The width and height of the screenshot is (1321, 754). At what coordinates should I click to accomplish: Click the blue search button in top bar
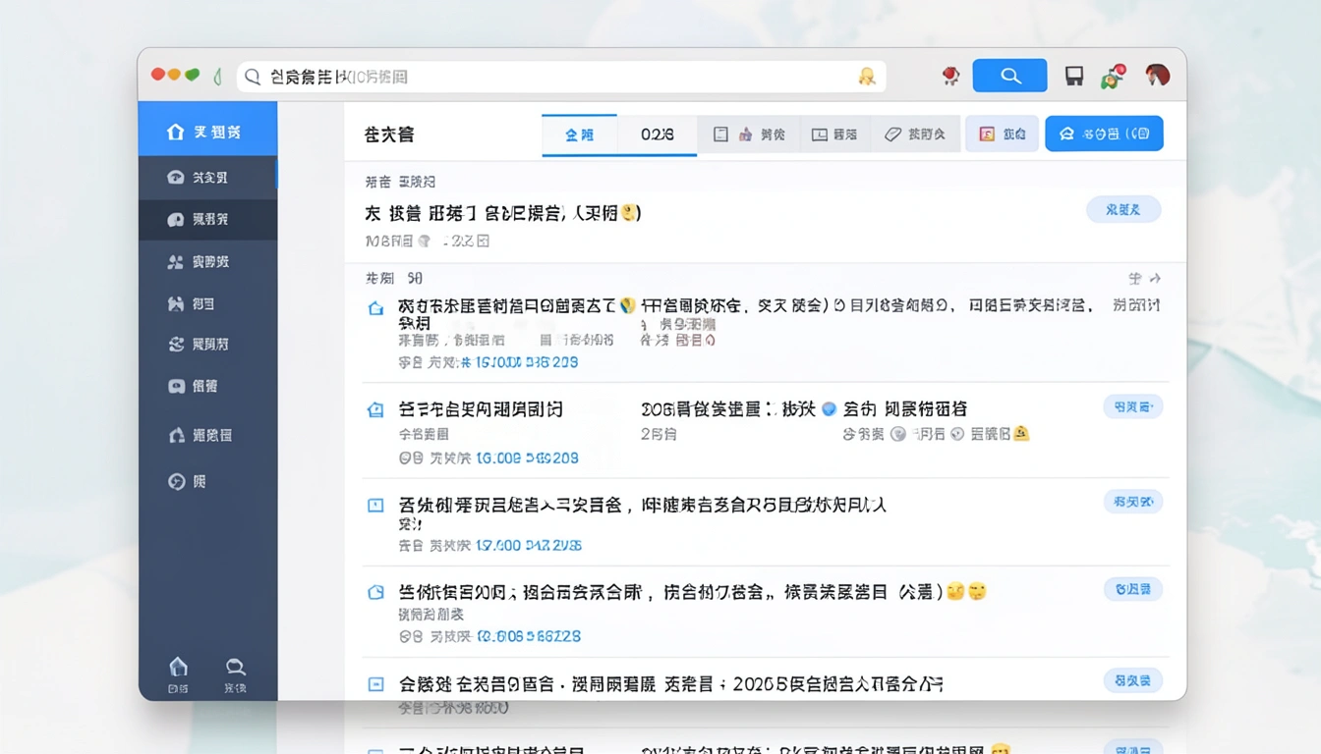pyautogui.click(x=1009, y=76)
